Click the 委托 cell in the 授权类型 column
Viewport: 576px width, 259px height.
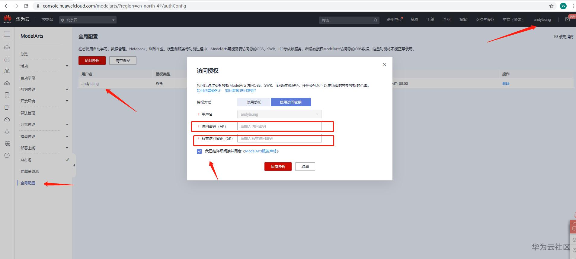click(x=159, y=84)
